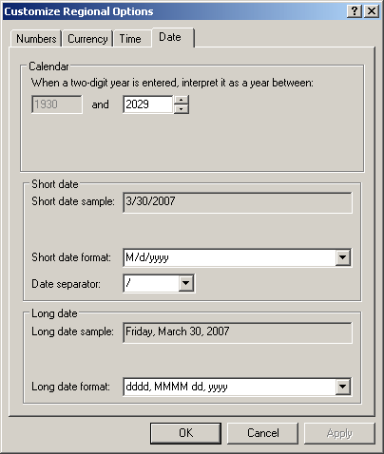Screen dimensions: 384x454
Task: Select the Date tab
Action: (x=173, y=38)
